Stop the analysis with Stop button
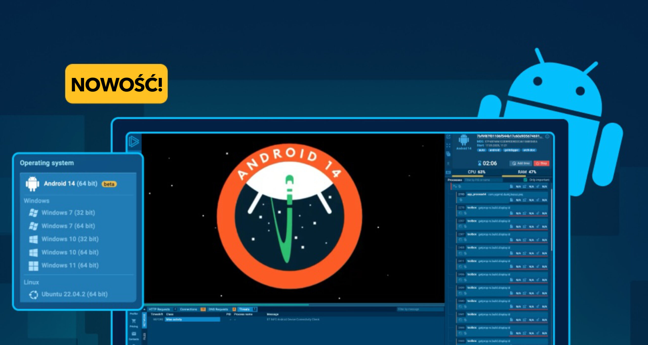The height and width of the screenshot is (345, 648). pyautogui.click(x=541, y=164)
